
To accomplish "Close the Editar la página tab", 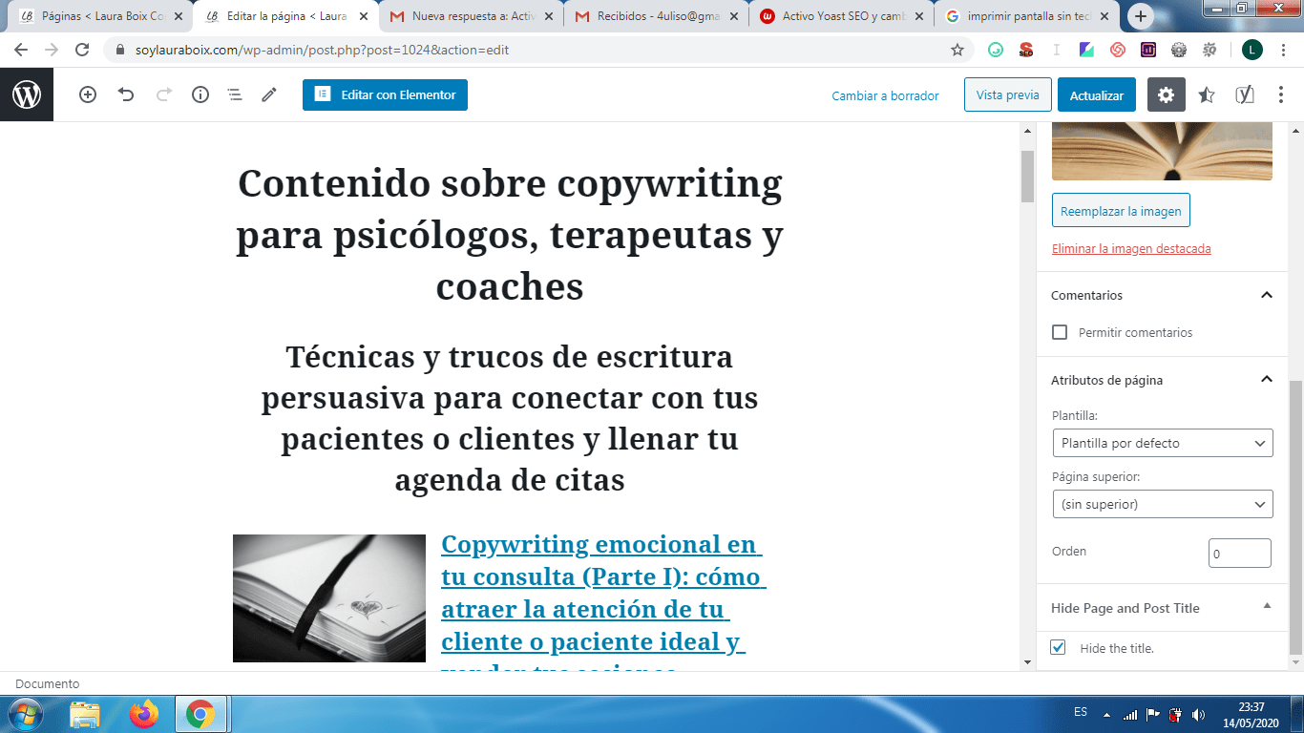I will pos(363,16).
